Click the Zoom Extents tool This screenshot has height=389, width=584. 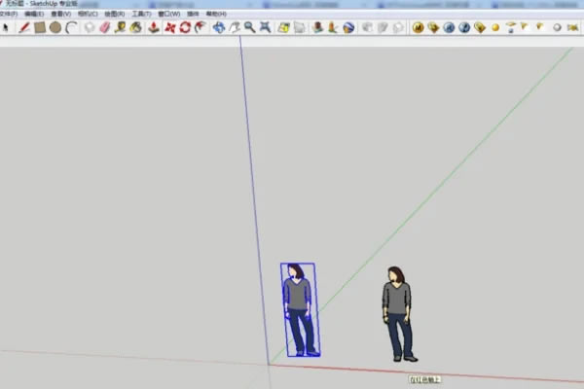click(x=266, y=27)
